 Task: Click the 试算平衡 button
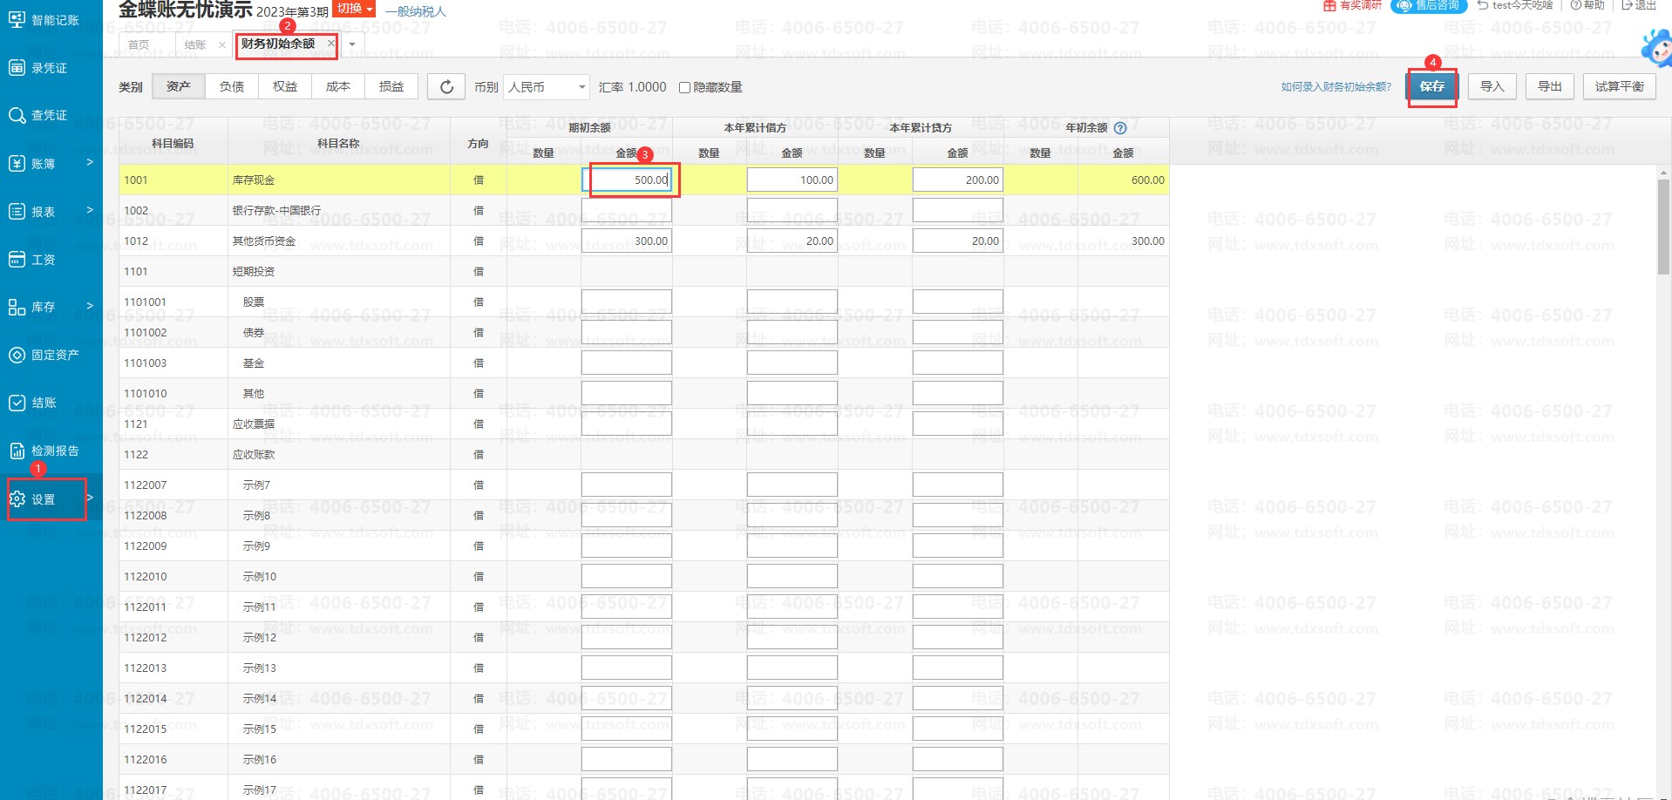[x=1619, y=87]
